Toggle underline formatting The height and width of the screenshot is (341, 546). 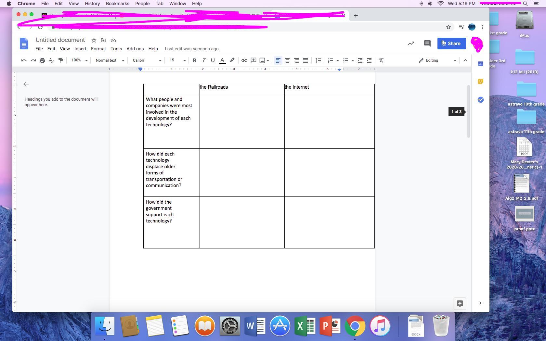(x=213, y=60)
